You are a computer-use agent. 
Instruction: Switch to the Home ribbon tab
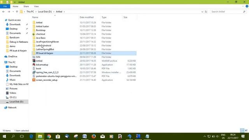(x=16, y=6)
